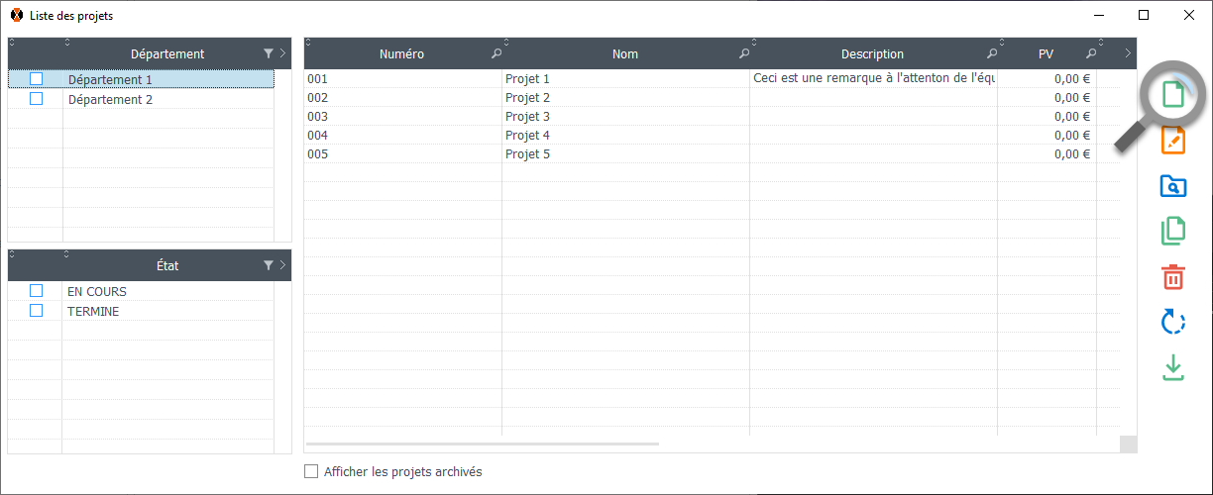The height and width of the screenshot is (495, 1213).
Task: Click the green download export icon
Action: tap(1172, 367)
